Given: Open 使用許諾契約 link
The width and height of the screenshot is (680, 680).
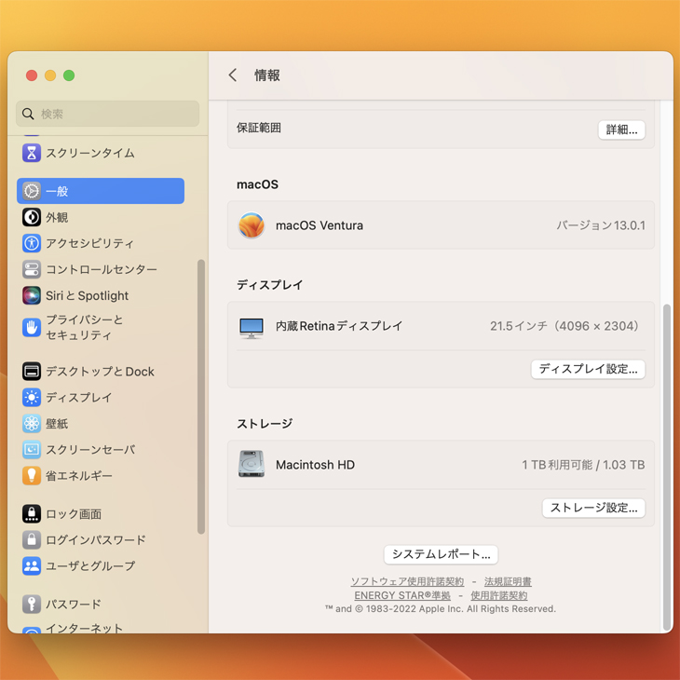Looking at the screenshot, I should pyautogui.click(x=499, y=595).
